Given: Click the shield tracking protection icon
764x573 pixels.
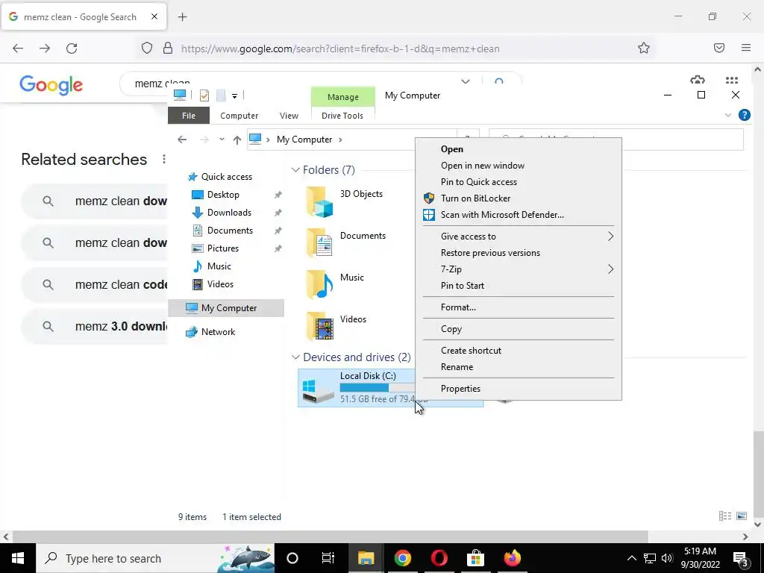Looking at the screenshot, I should pyautogui.click(x=147, y=48).
